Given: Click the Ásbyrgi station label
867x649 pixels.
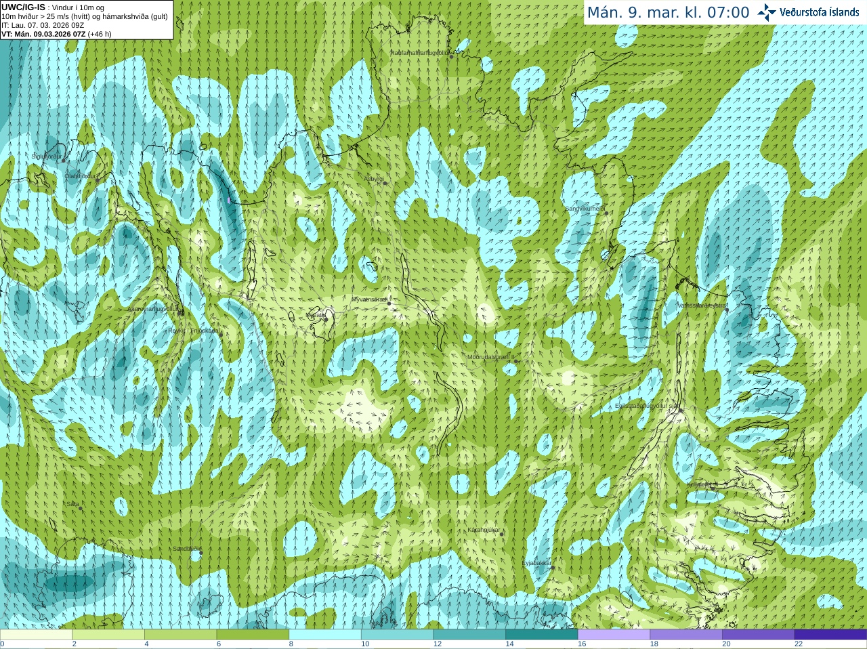Looking at the screenshot, I should click(374, 179).
